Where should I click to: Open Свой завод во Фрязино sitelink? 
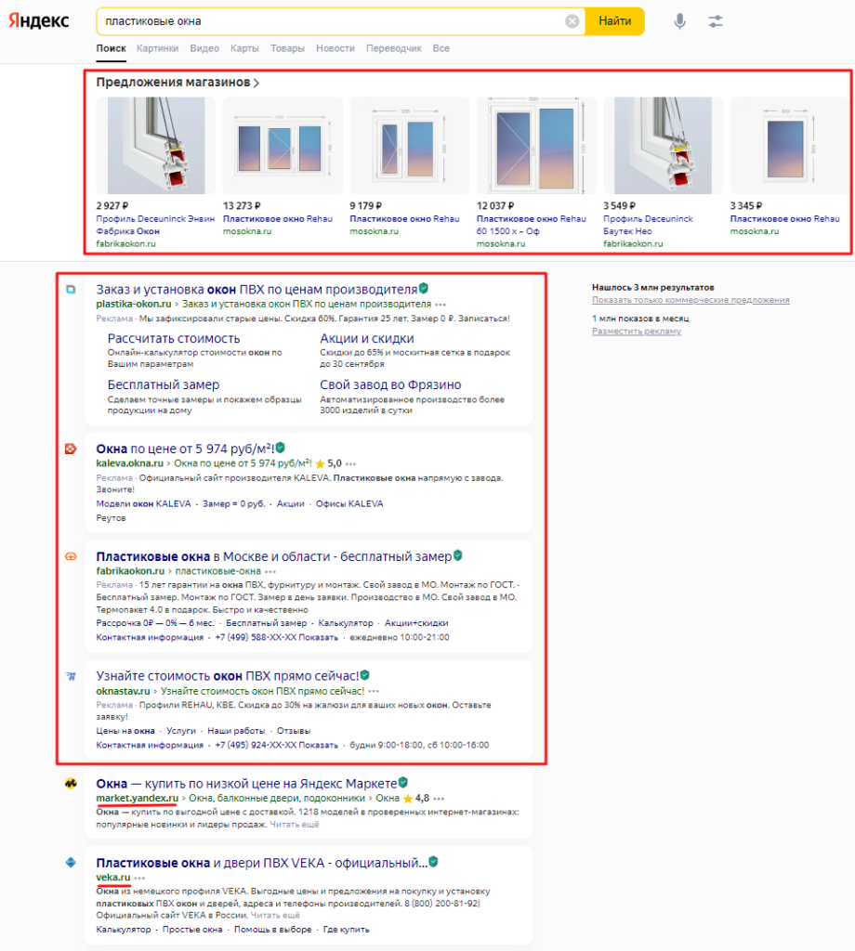(390, 384)
